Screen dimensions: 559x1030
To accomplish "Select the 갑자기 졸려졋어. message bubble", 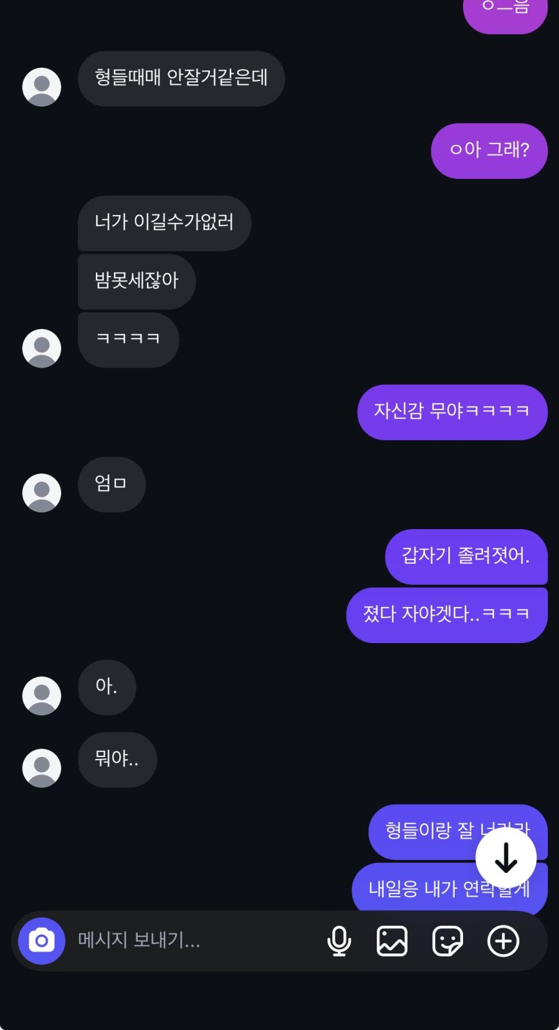I will 466,557.
